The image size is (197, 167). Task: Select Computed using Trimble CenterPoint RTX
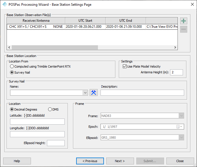click(x=40, y=66)
